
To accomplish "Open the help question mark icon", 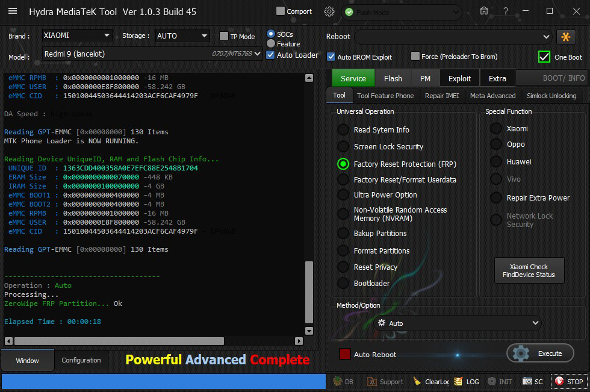I will click(506, 11).
